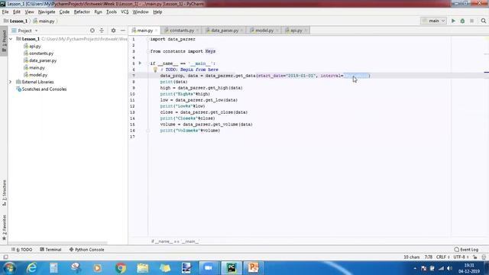Screen dimensions: 489x275
Task: Close the data_parser.py editor tab
Action: [241, 31]
